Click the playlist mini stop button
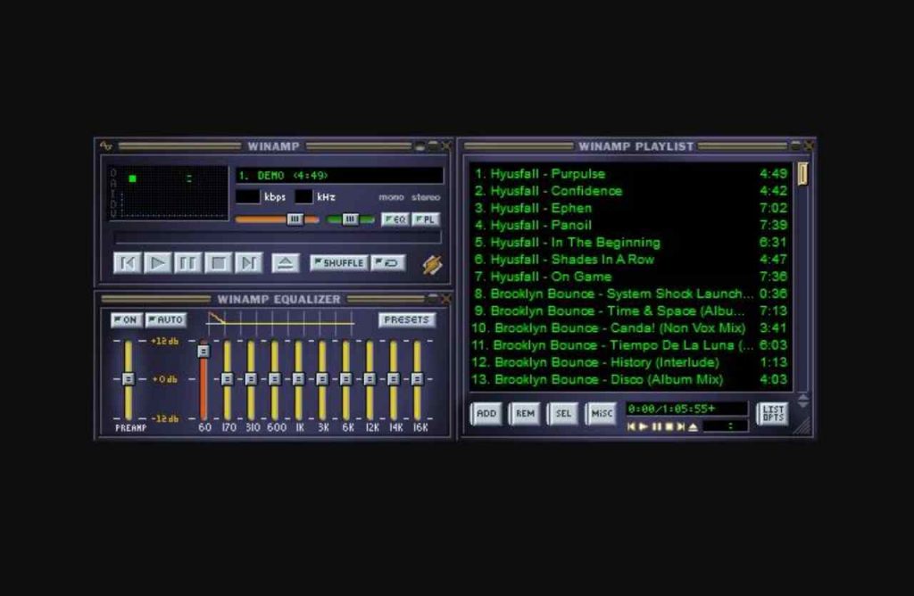914x596 pixels. pyautogui.click(x=669, y=427)
